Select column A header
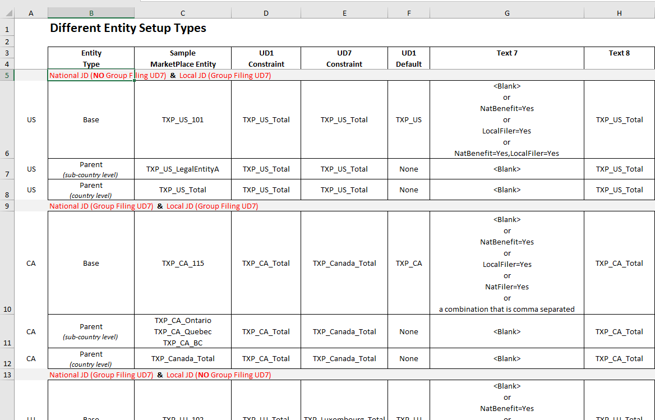 tap(31, 12)
